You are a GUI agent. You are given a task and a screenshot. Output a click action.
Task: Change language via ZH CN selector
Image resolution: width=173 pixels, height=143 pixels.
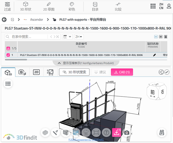click(x=161, y=6)
